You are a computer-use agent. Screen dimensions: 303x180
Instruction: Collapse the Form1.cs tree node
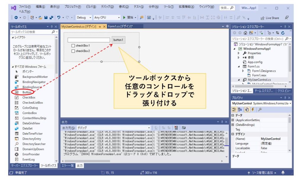(x=239, y=67)
